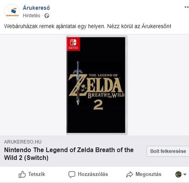This screenshot has height=183, width=189.
Task: Click the Zelda Breath of the Wild 2 cover image
Action: coord(97,85)
